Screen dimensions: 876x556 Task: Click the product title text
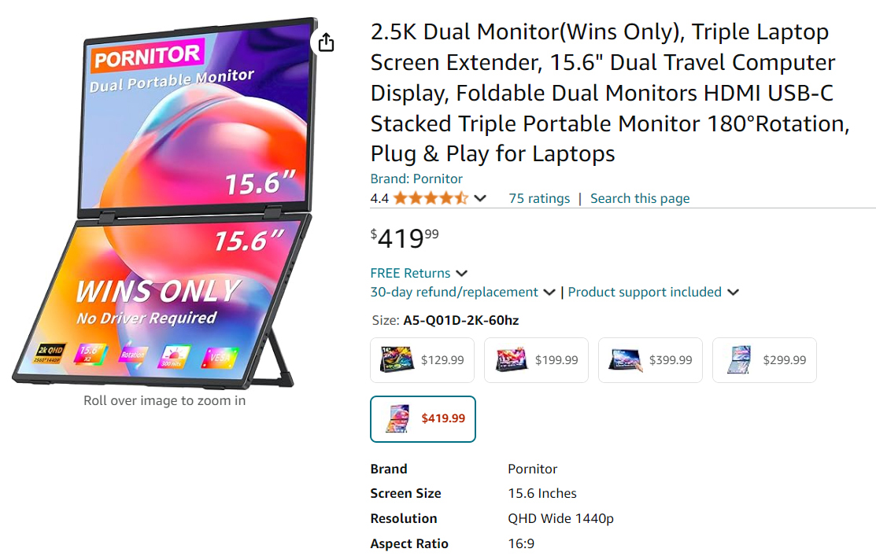tap(610, 93)
